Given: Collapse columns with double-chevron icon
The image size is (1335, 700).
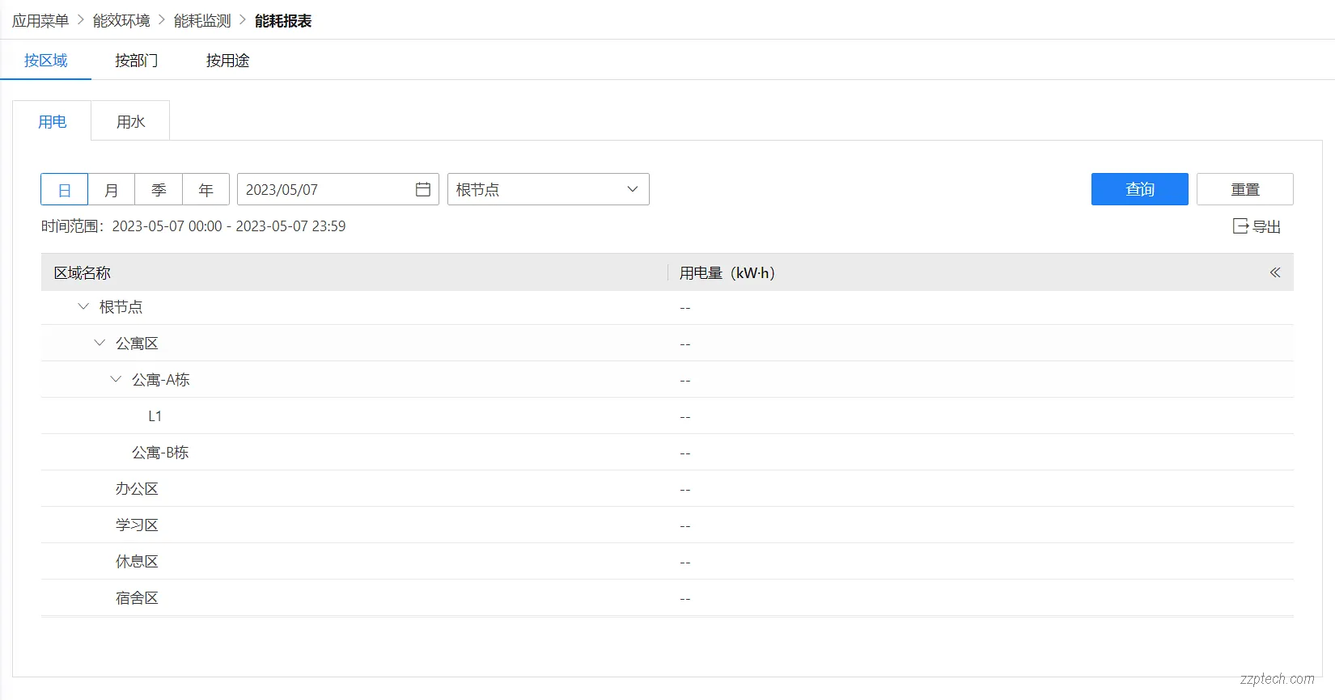Looking at the screenshot, I should click(x=1274, y=272).
